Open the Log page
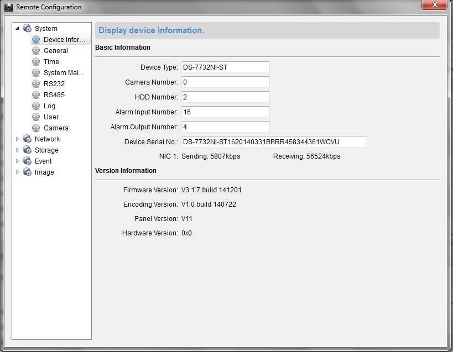 (x=49, y=106)
